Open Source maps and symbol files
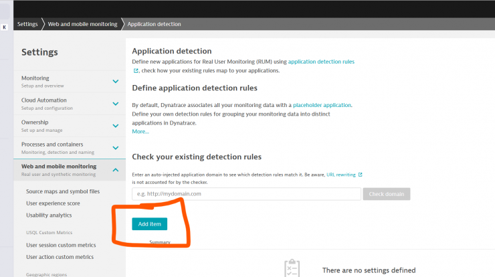The height and width of the screenshot is (277, 495). 63,191
